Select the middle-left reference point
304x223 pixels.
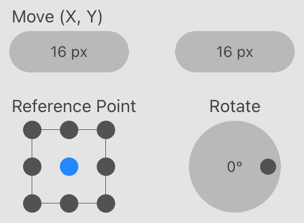coord(32,167)
